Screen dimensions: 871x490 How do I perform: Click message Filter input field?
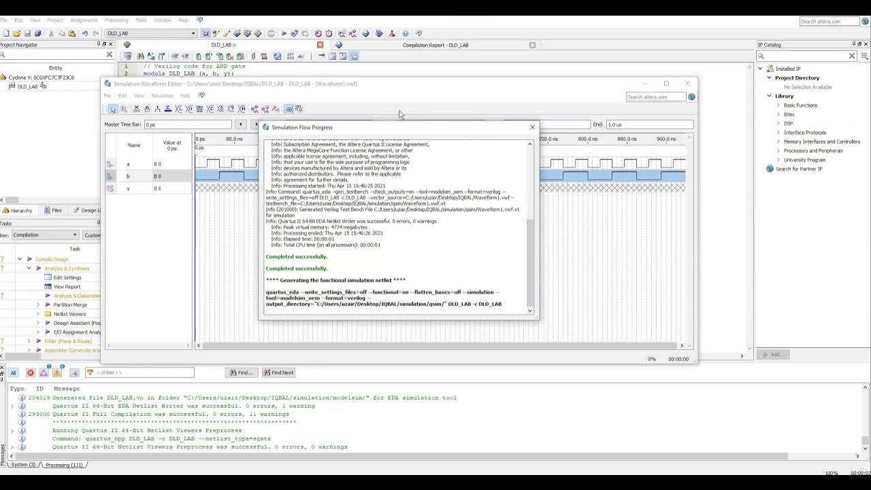pyautogui.click(x=139, y=372)
